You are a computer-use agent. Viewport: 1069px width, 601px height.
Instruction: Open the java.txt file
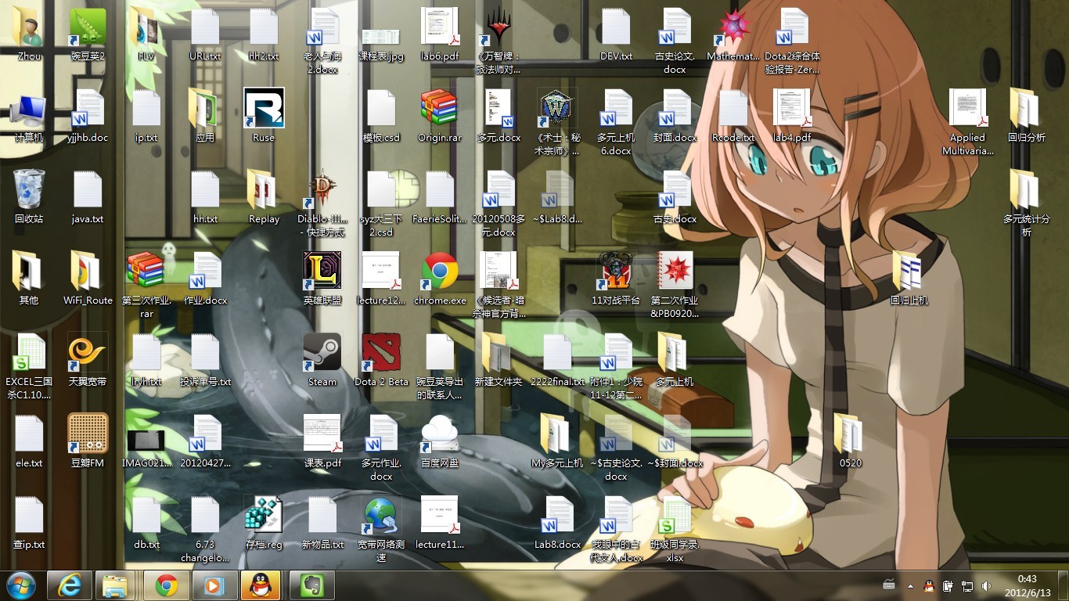click(x=88, y=189)
